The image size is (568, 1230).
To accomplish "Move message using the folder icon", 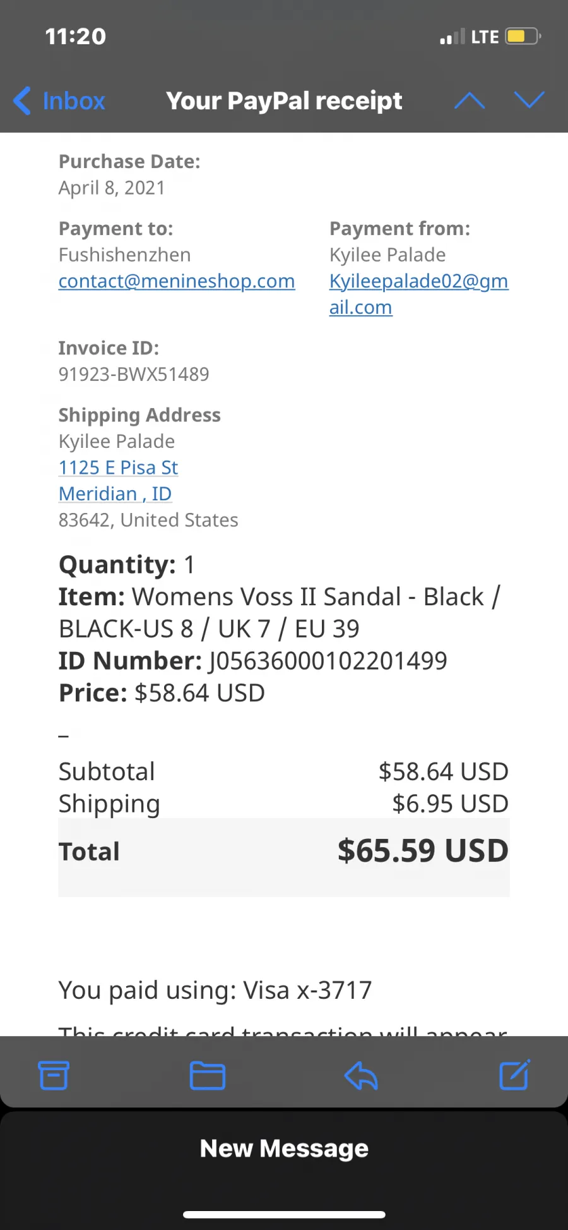I will tap(208, 1075).
